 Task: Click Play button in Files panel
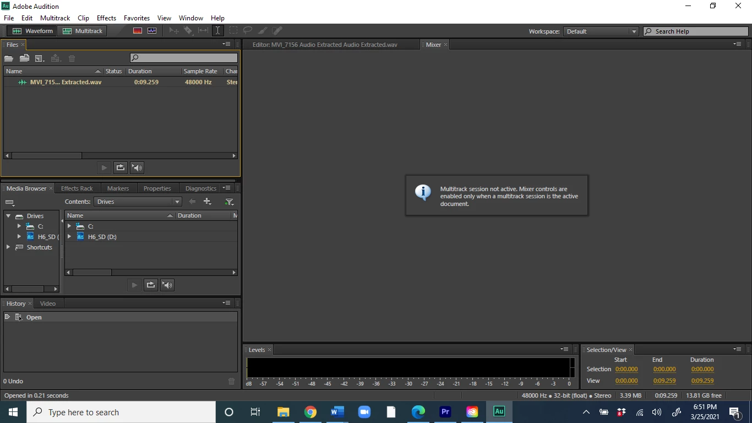point(104,167)
